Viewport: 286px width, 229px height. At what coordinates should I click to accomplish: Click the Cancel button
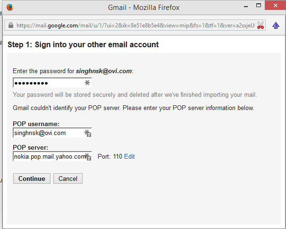[68, 178]
